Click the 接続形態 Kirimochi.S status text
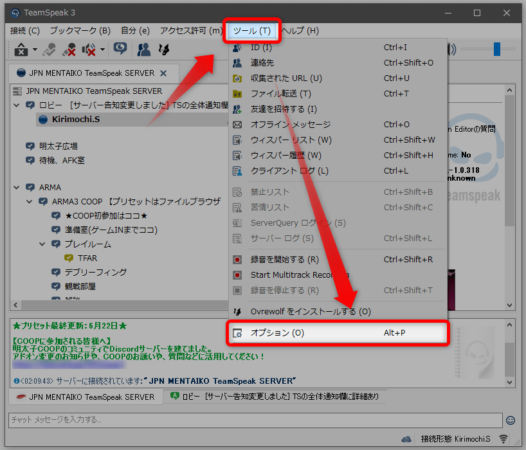This screenshot has width=526, height=450. [x=455, y=439]
